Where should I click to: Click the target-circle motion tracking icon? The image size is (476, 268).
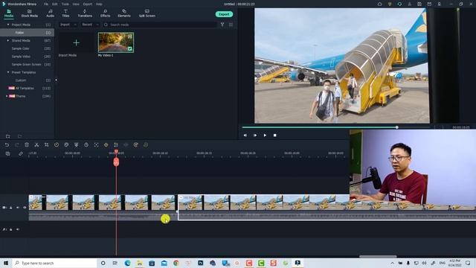pos(106,145)
